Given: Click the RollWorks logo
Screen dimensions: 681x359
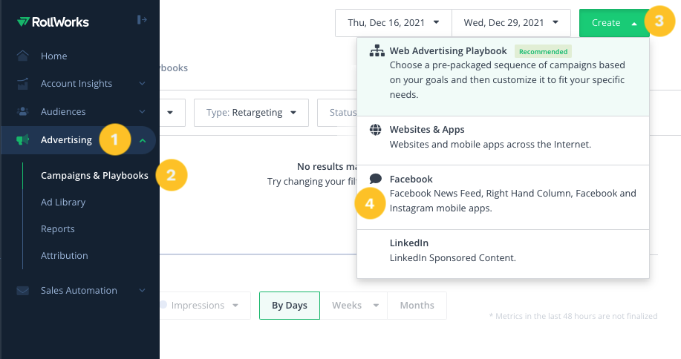Looking at the screenshot, I should tap(53, 22).
